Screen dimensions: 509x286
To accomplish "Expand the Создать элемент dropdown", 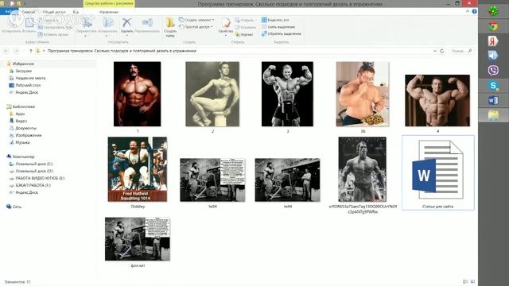I will (196, 20).
